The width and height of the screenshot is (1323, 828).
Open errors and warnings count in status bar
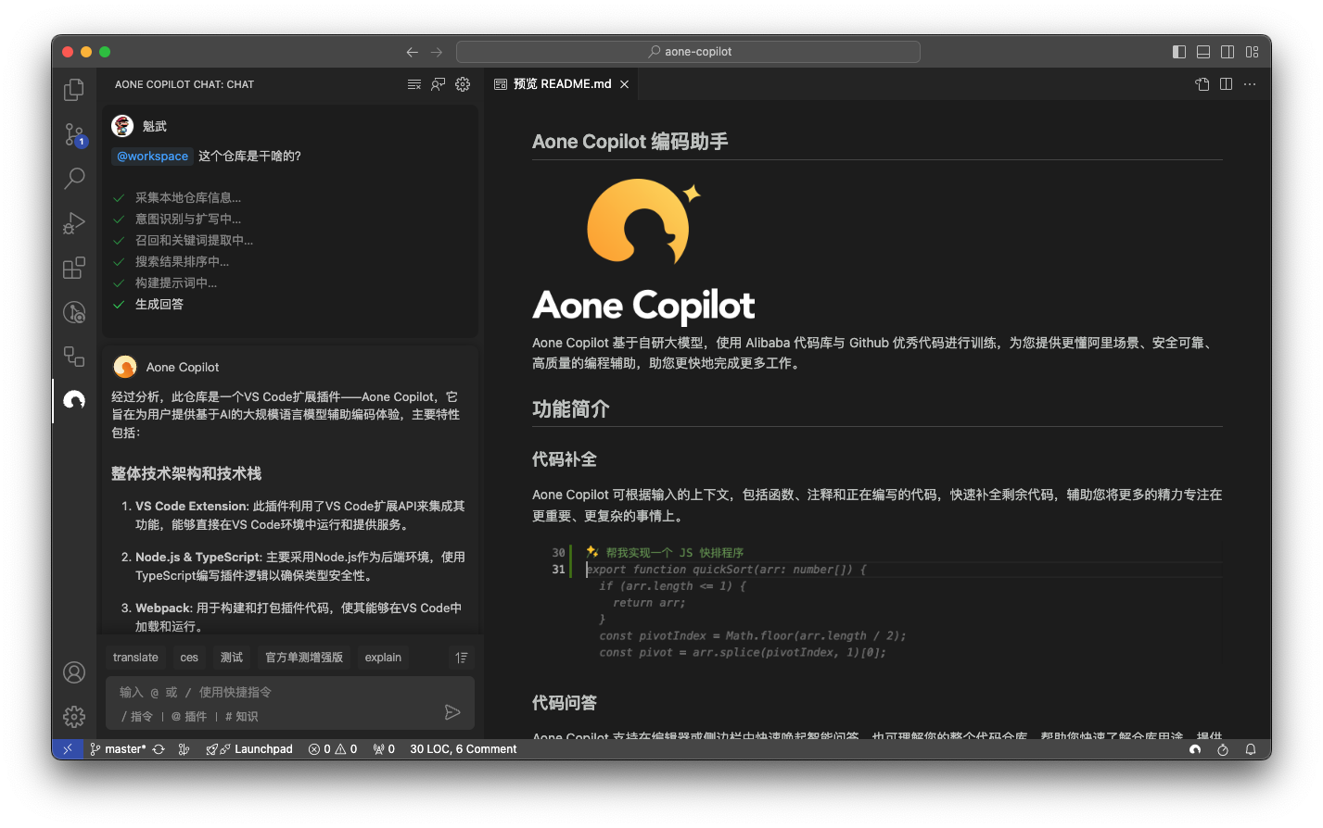[333, 749]
